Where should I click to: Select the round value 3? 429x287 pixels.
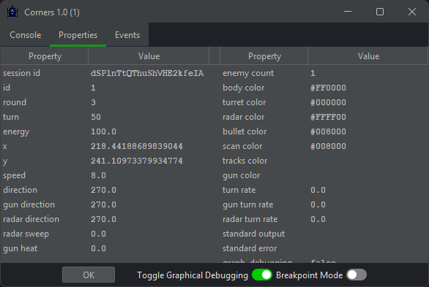[x=93, y=102]
